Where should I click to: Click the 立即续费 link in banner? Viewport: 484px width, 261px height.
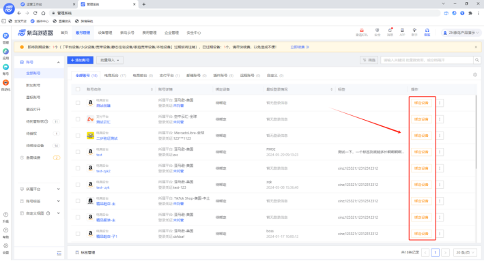[x=300, y=47]
